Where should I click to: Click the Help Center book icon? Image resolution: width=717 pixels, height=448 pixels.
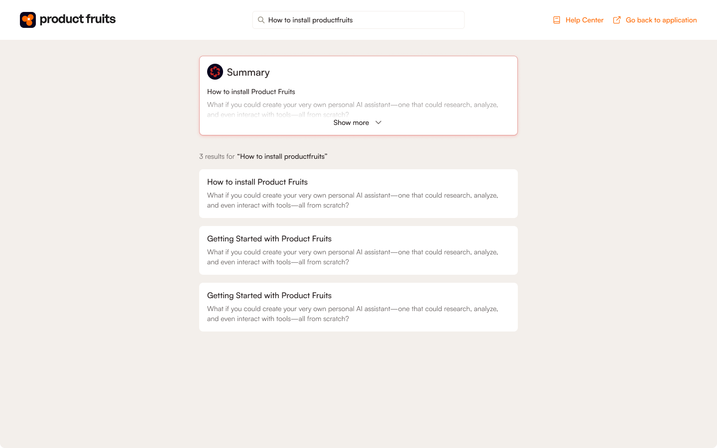[557, 20]
